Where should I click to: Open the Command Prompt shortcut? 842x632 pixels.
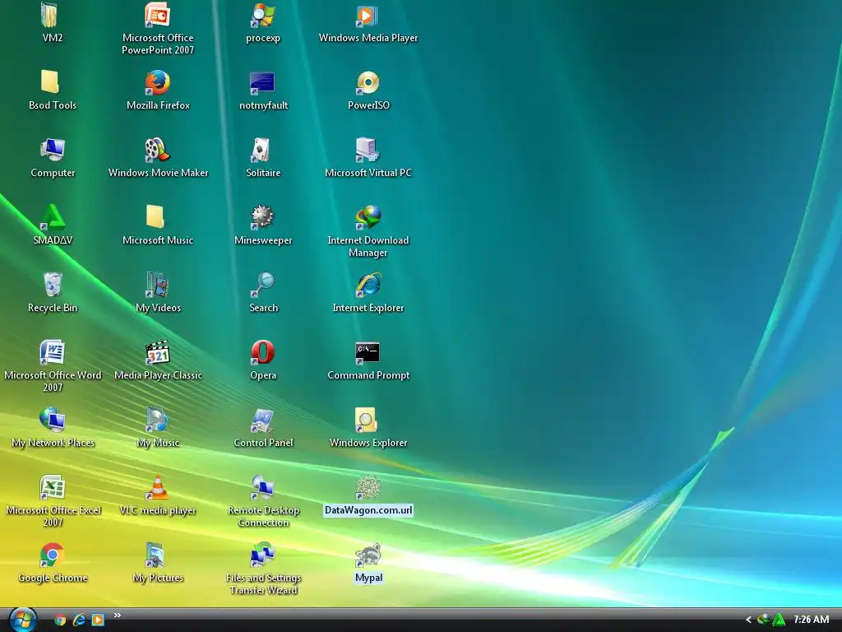368,352
